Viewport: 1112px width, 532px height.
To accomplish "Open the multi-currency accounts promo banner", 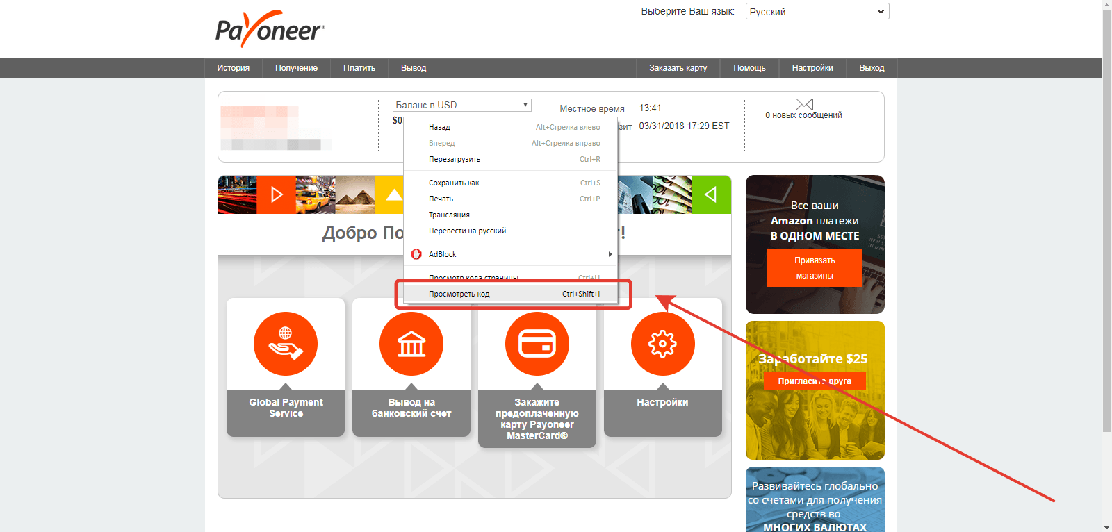I will 815,499.
